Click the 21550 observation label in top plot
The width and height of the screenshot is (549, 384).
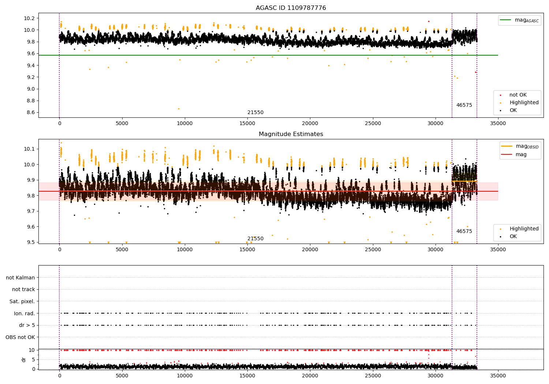tap(255, 113)
